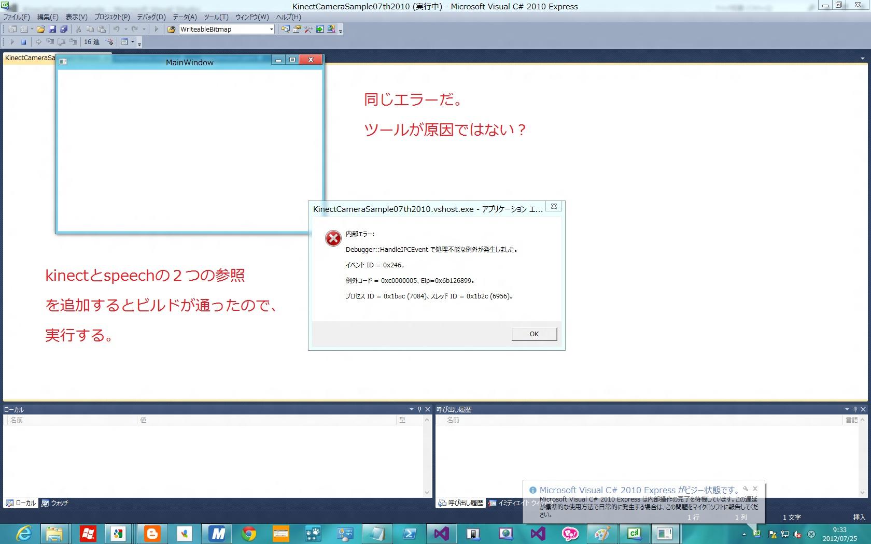This screenshot has width=871, height=544.
Task: Switch to Visual C# Express taskbar icon
Action: pyautogui.click(x=634, y=533)
